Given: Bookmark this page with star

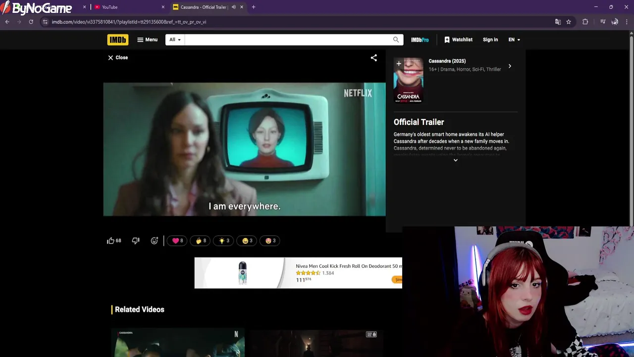Looking at the screenshot, I should tap(569, 22).
